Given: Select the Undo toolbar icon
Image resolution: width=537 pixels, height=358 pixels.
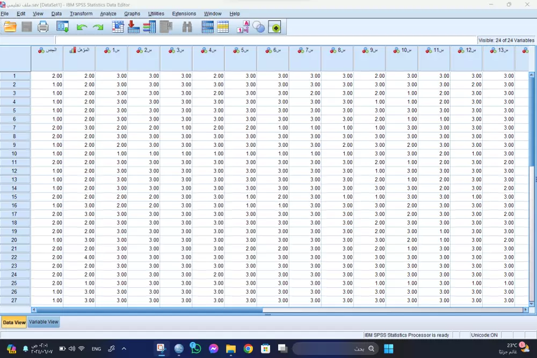Looking at the screenshot, I should [x=81, y=26].
